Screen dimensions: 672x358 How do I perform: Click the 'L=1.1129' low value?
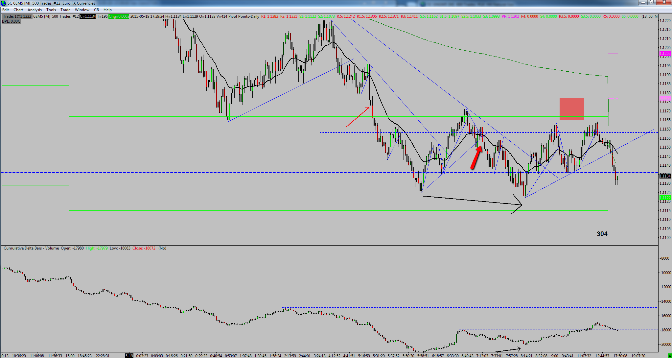[x=190, y=16]
